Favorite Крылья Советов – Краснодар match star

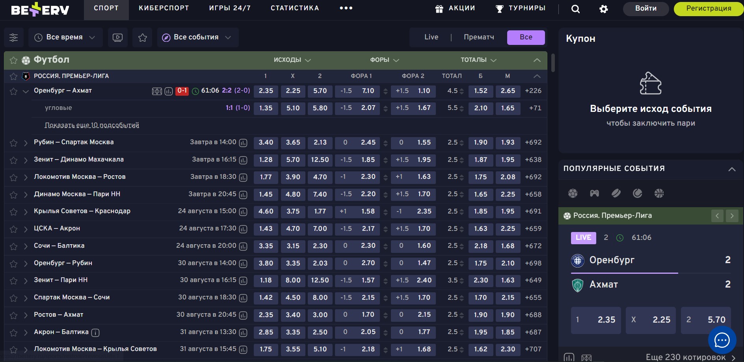tap(13, 212)
